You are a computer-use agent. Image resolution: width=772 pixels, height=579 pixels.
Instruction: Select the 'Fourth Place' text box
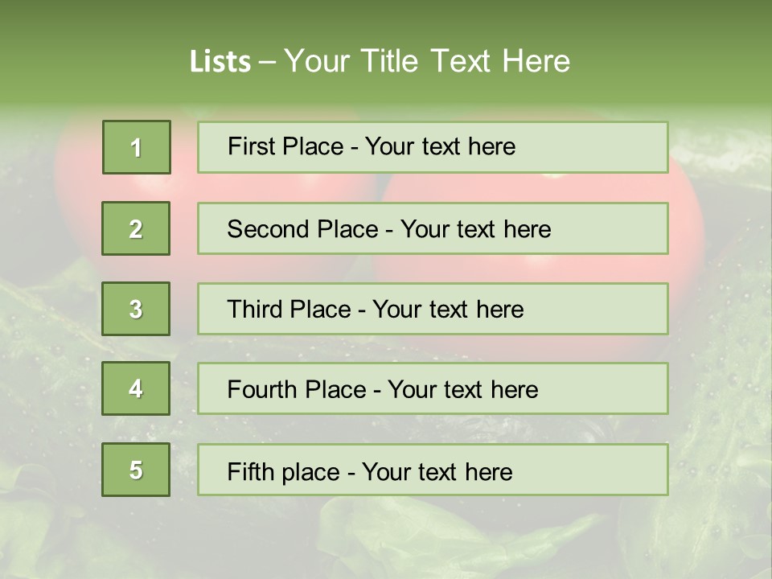(x=433, y=388)
